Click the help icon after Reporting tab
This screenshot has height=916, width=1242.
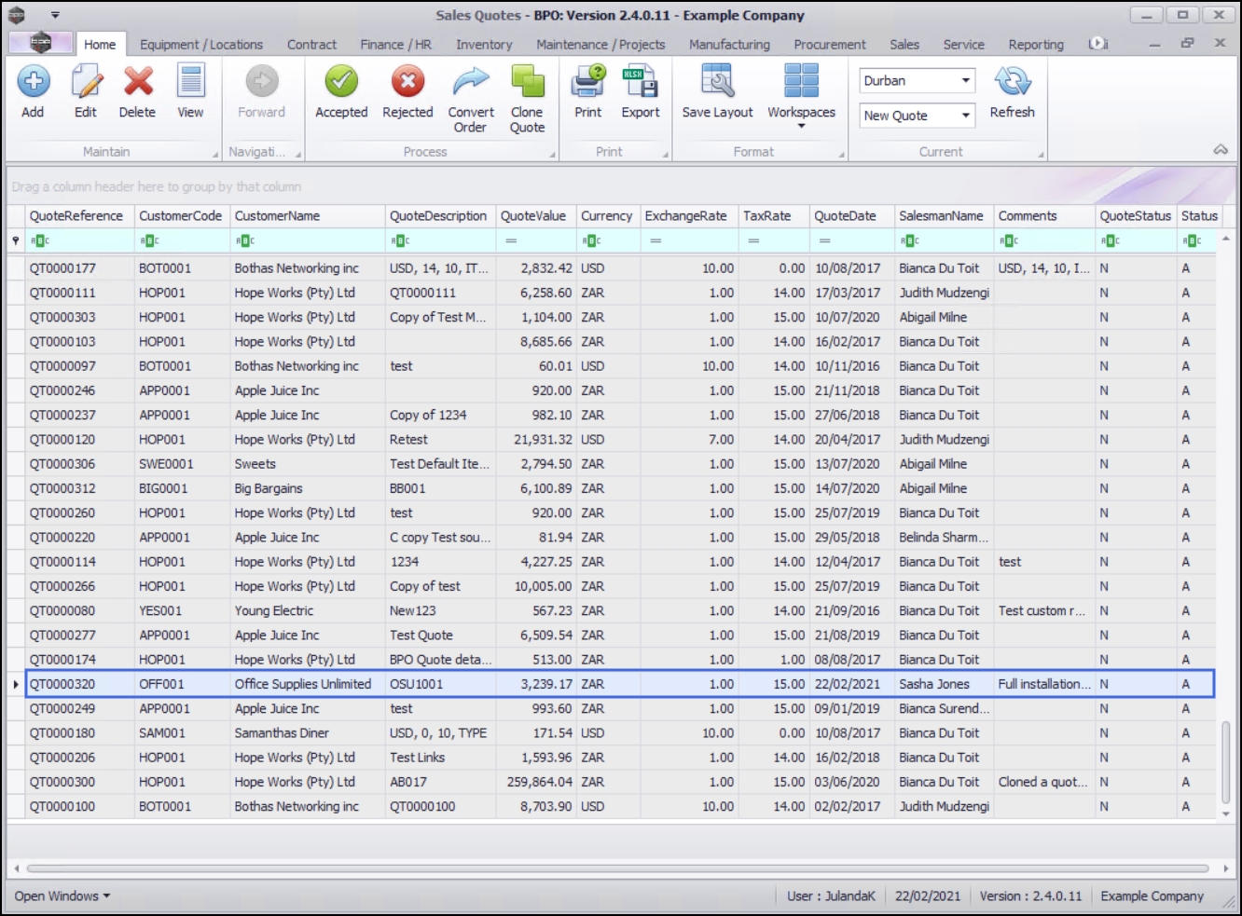tap(1098, 44)
